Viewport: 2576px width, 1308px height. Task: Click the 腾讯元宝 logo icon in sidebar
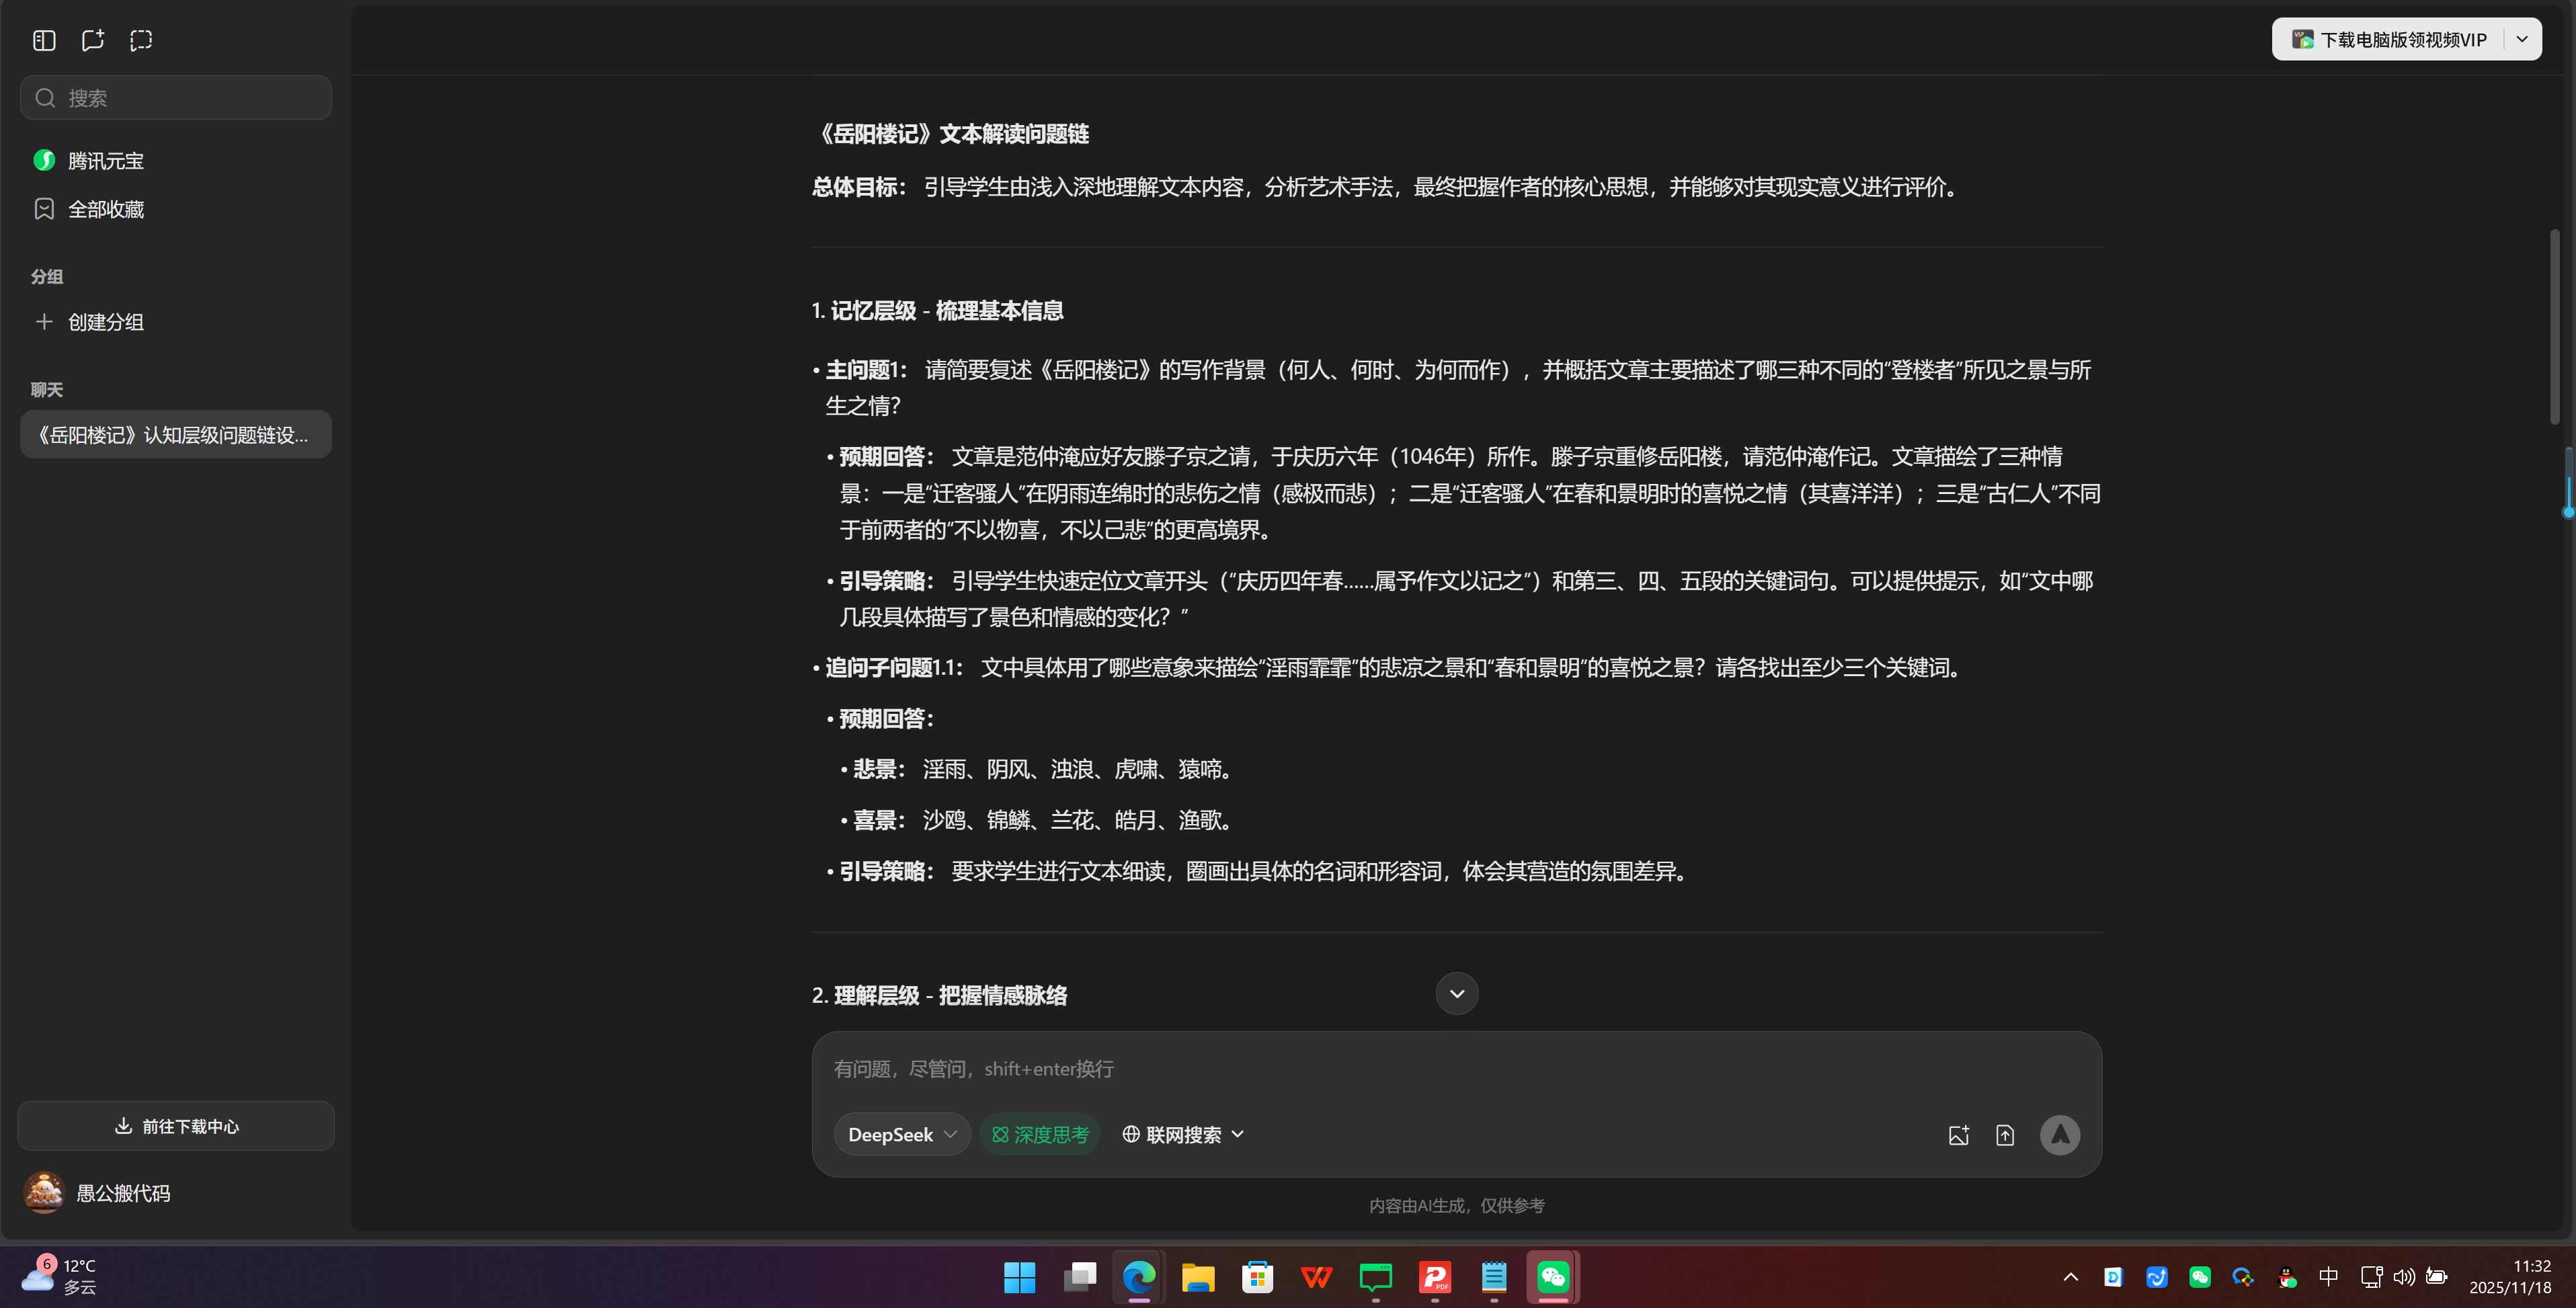click(44, 160)
